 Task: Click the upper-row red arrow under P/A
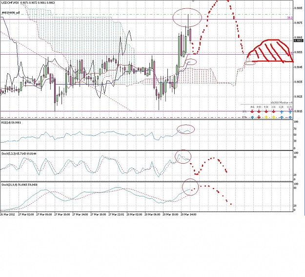tap(252, 111)
